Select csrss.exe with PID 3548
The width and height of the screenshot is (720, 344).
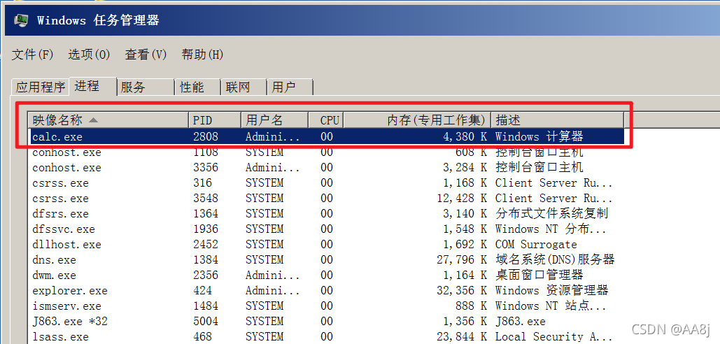click(x=327, y=198)
